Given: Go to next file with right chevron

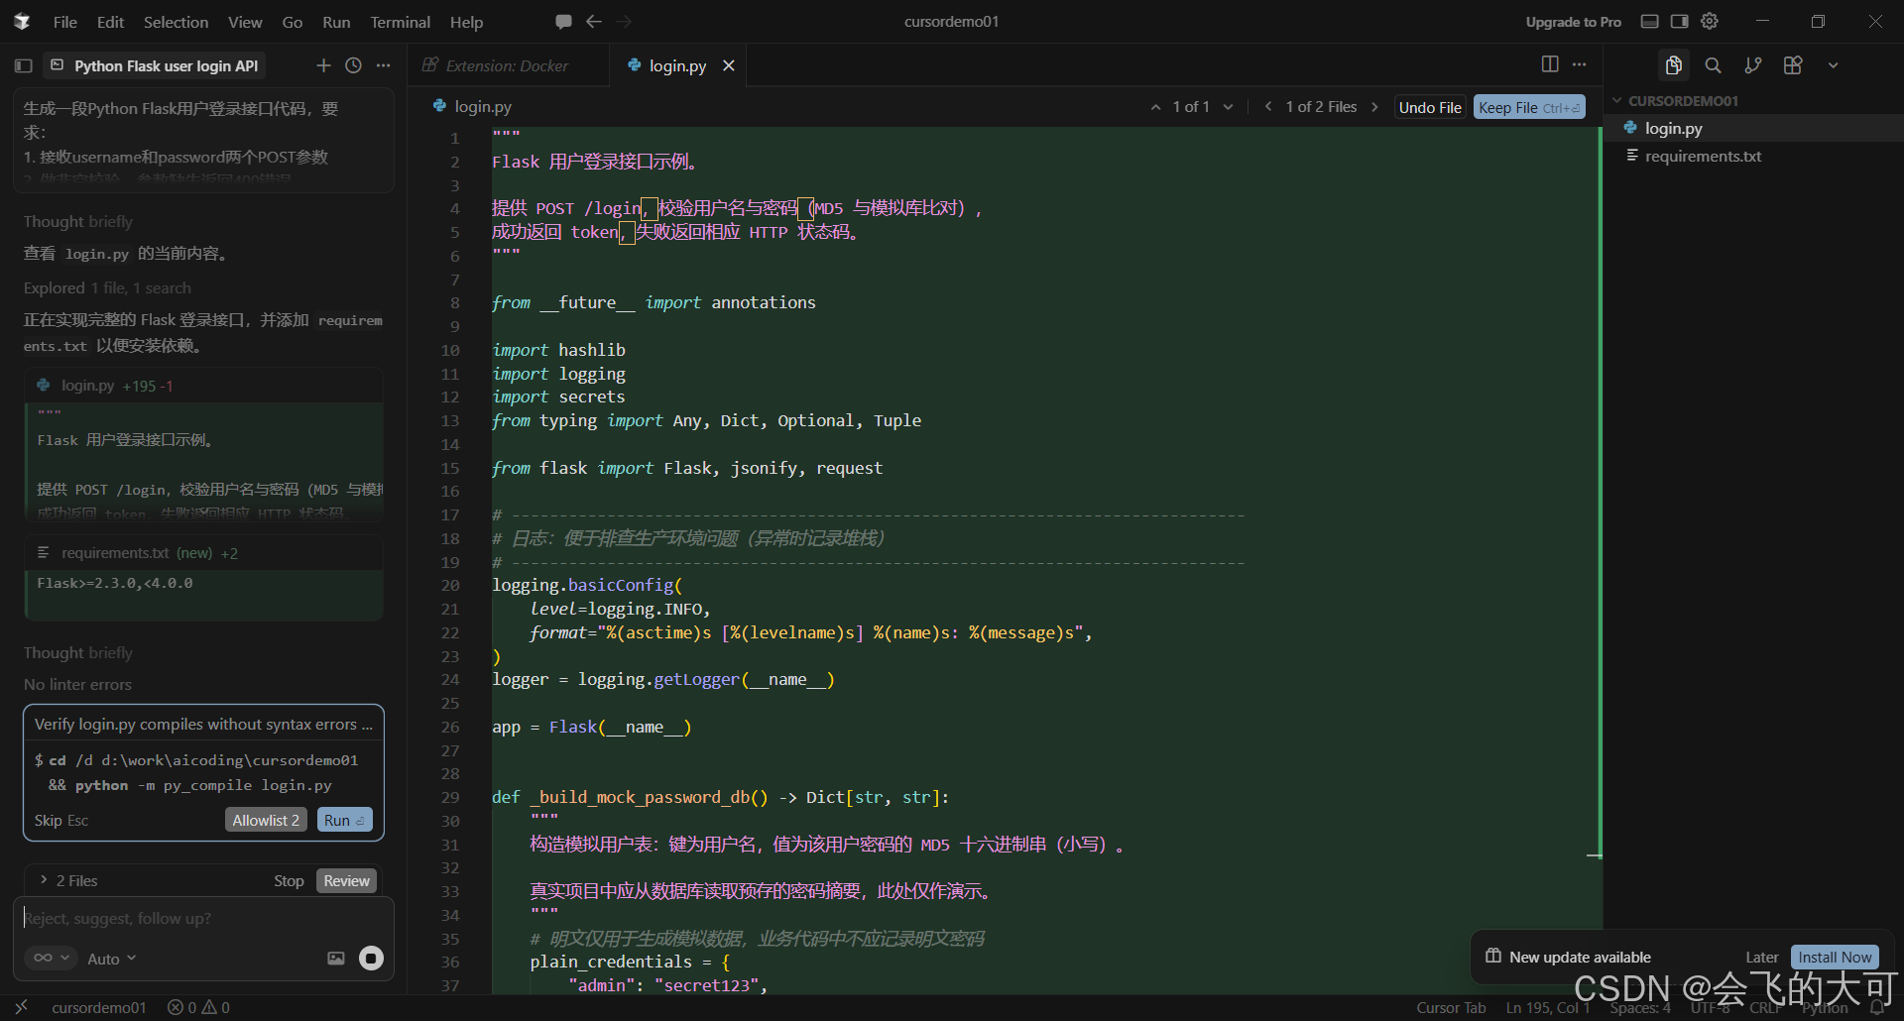Looking at the screenshot, I should pos(1374,107).
